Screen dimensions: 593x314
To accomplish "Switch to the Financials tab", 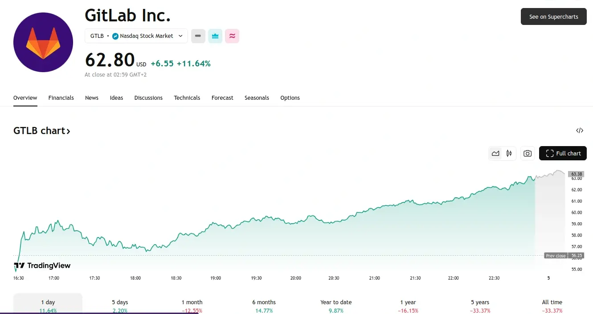I will 61,98.
